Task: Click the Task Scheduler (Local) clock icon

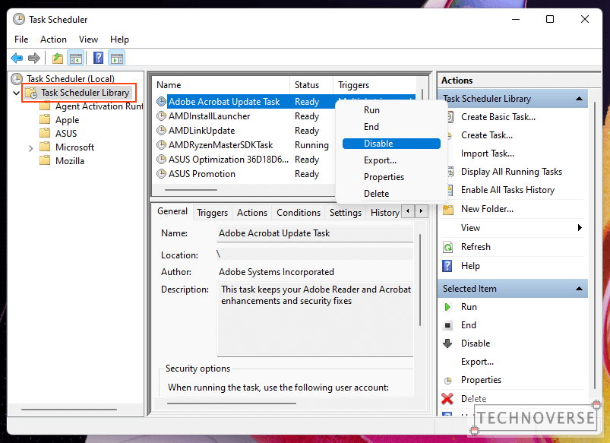Action: click(17, 79)
